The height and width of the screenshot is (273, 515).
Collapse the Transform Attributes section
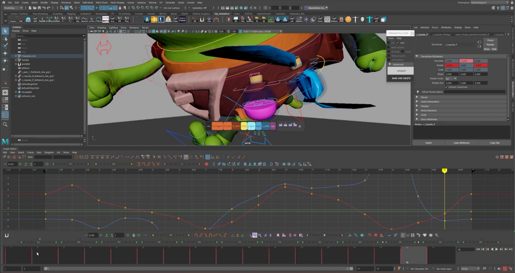coord(417,56)
